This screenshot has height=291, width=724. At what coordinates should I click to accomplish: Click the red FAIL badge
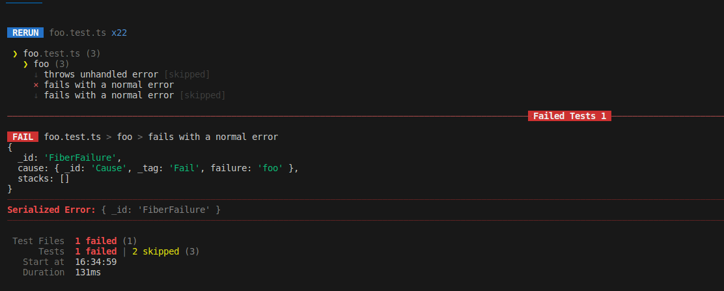click(x=23, y=137)
